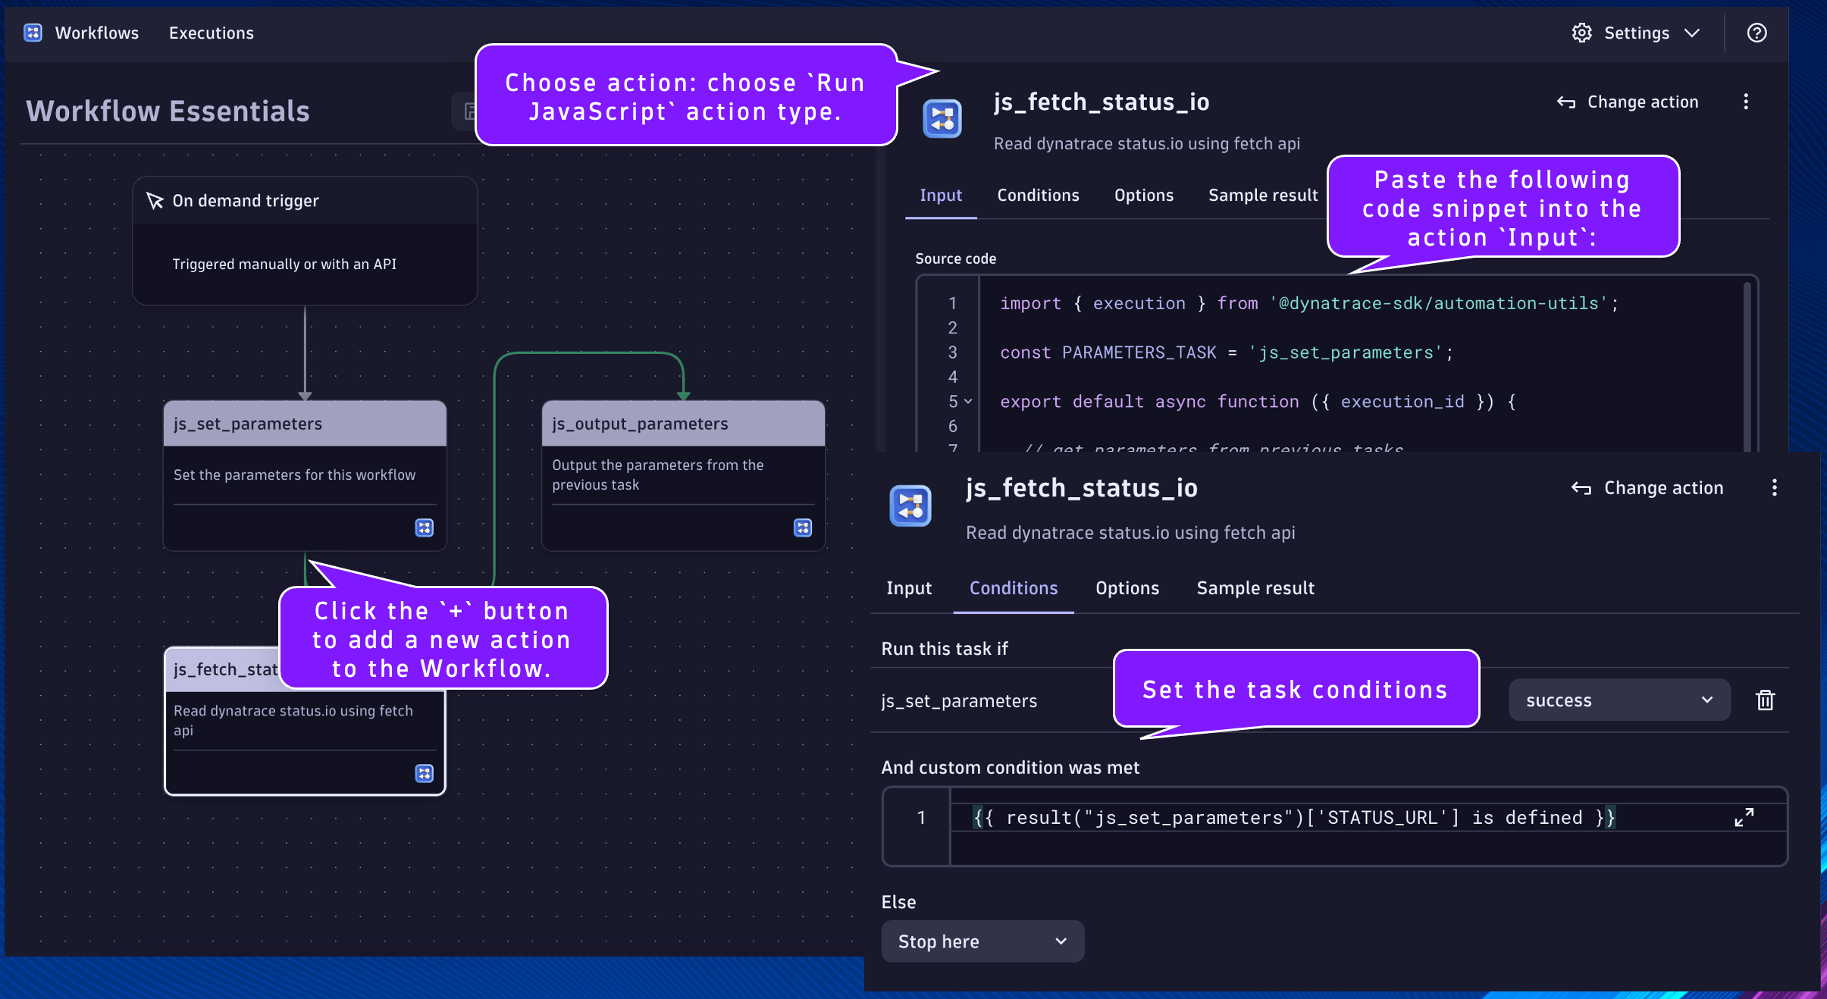1827x999 pixels.
Task: Expand the Settings dropdown chevron
Action: point(1692,33)
